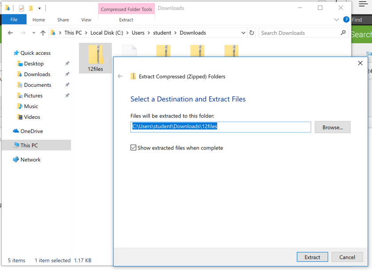Click the pin icon next to Documents

68,85
